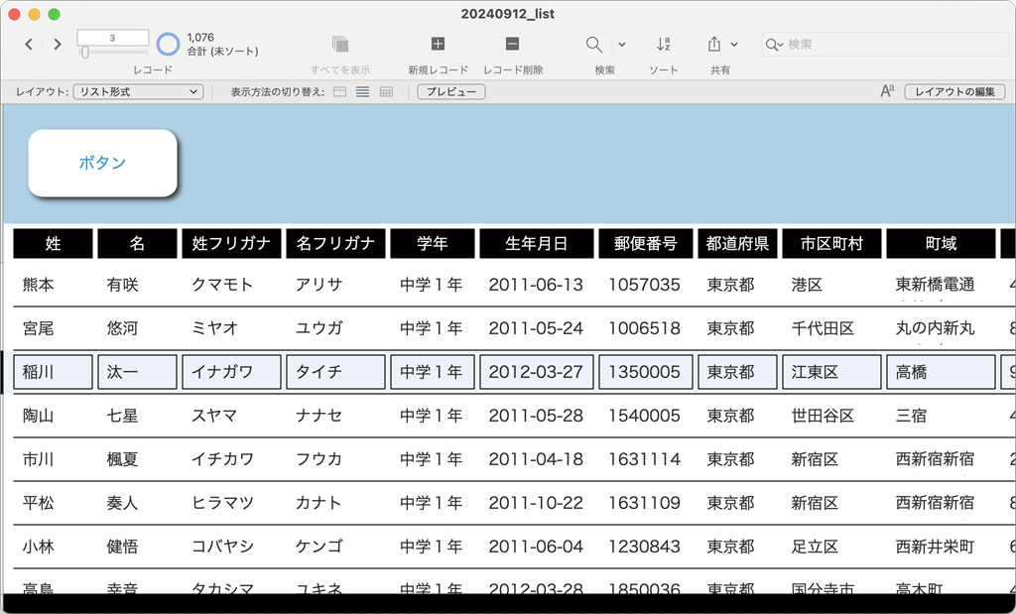Image resolution: width=1016 pixels, height=614 pixels.
Task: Click the 市区町村 column header
Action: 832,244
